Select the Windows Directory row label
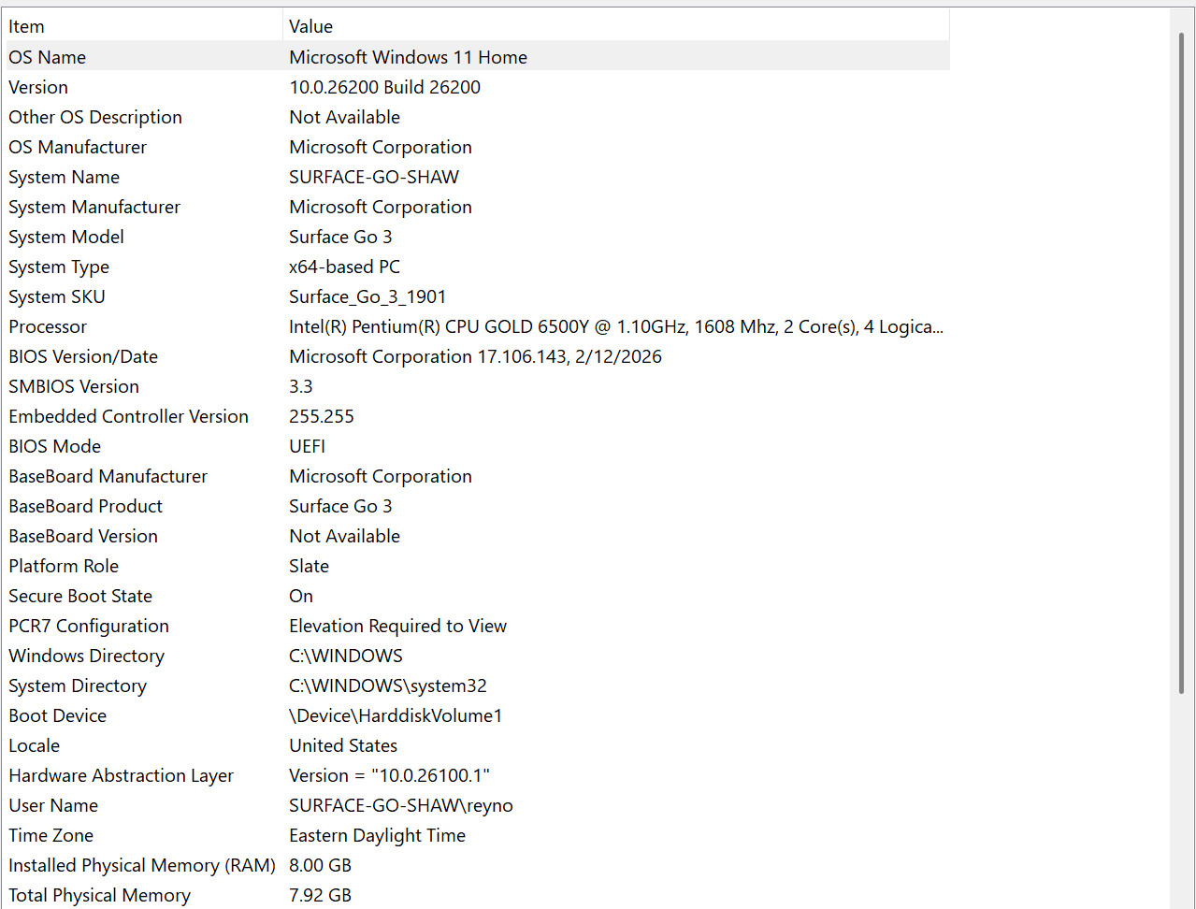This screenshot has width=1196, height=909. tap(86, 656)
